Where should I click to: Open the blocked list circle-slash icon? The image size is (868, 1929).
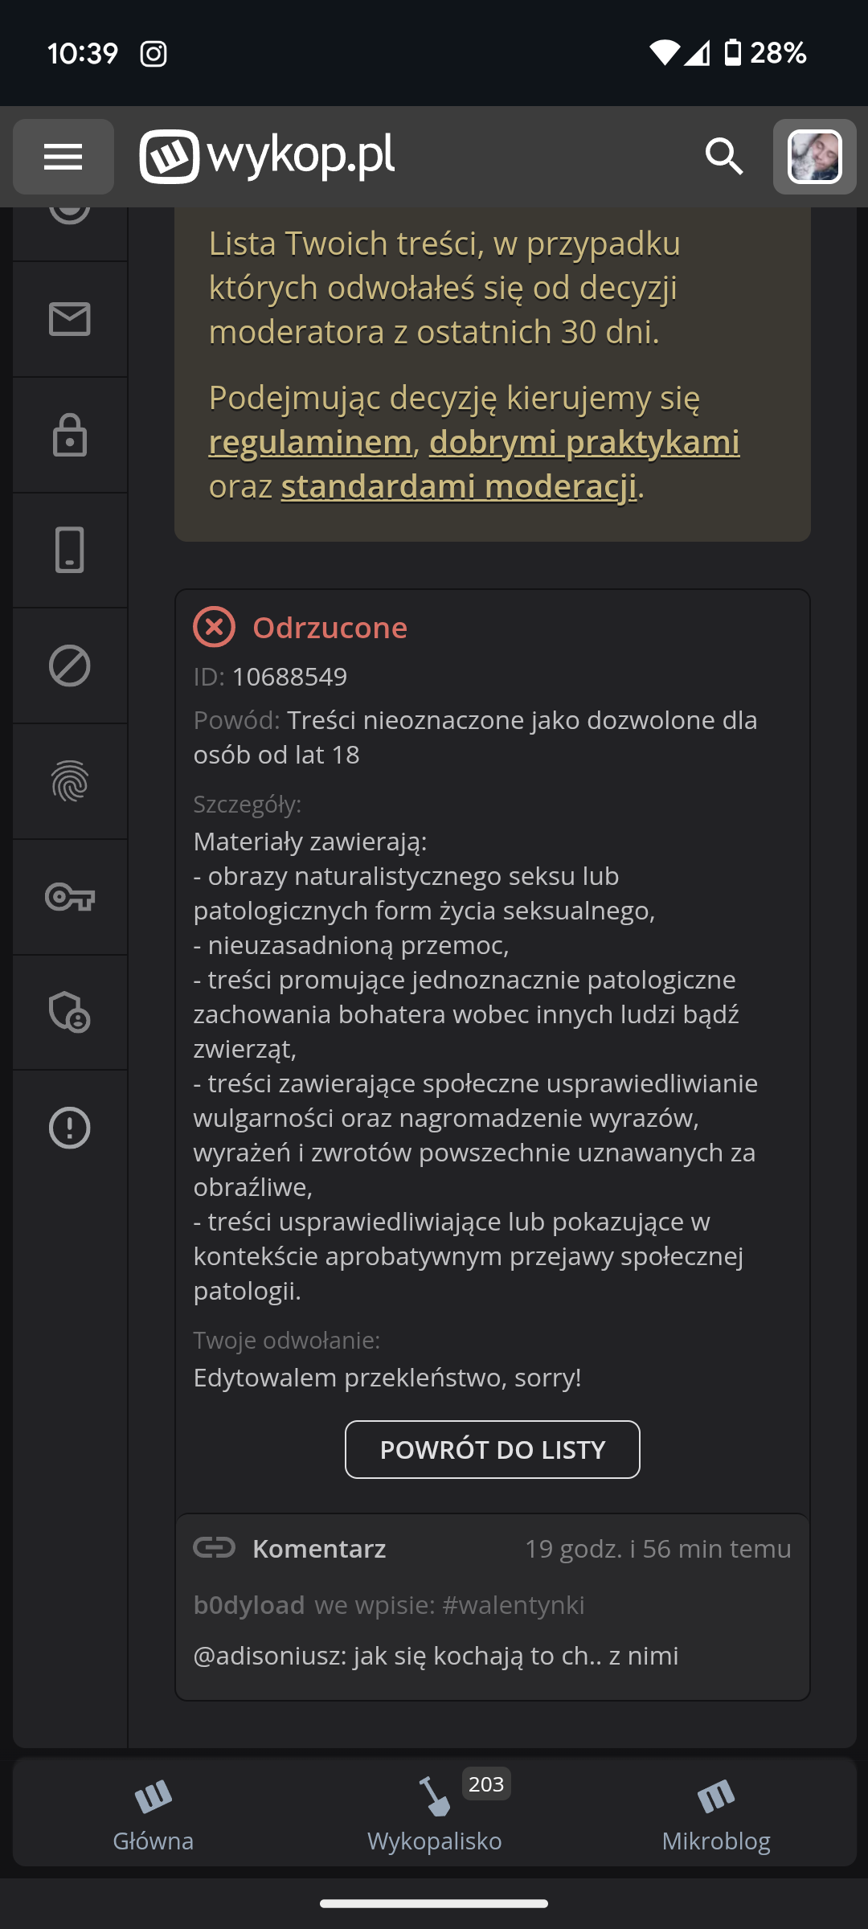coord(70,666)
